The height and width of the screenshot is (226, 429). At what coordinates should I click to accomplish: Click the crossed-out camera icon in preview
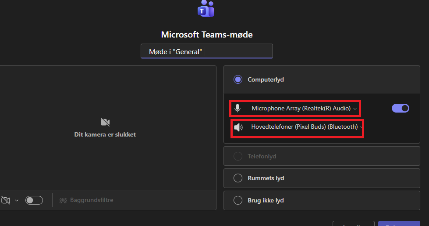pyautogui.click(x=105, y=122)
